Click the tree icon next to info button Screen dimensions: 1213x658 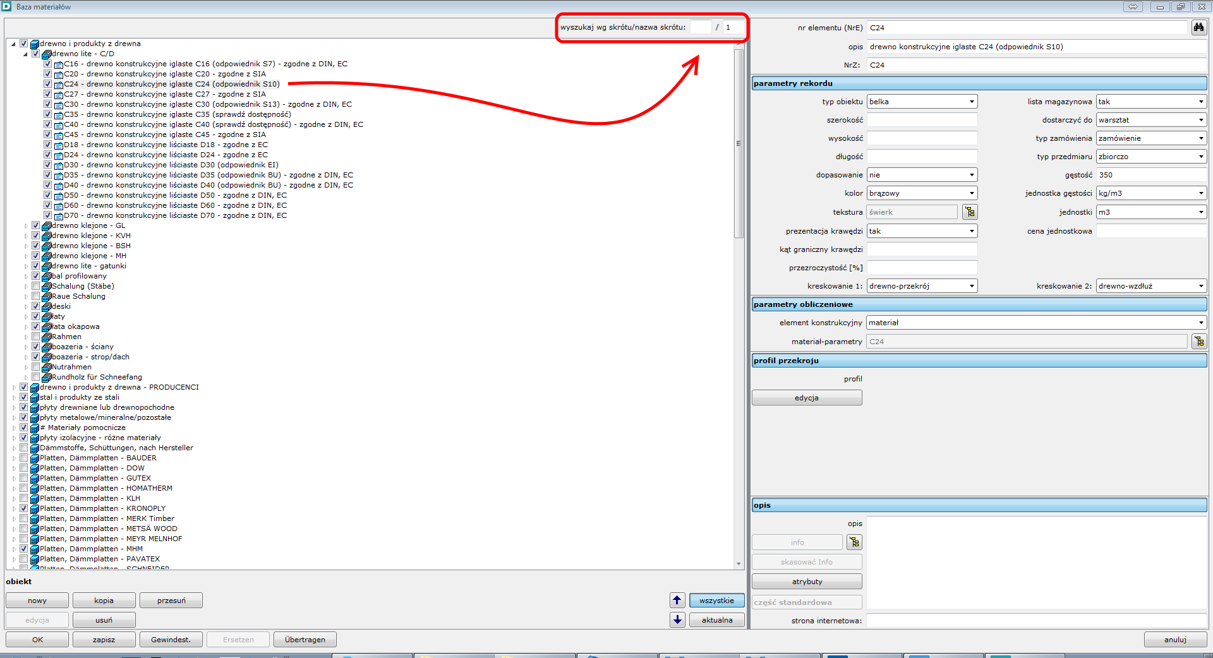[854, 542]
